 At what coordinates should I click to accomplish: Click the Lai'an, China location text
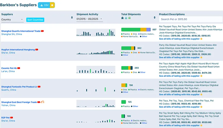point(8,71)
